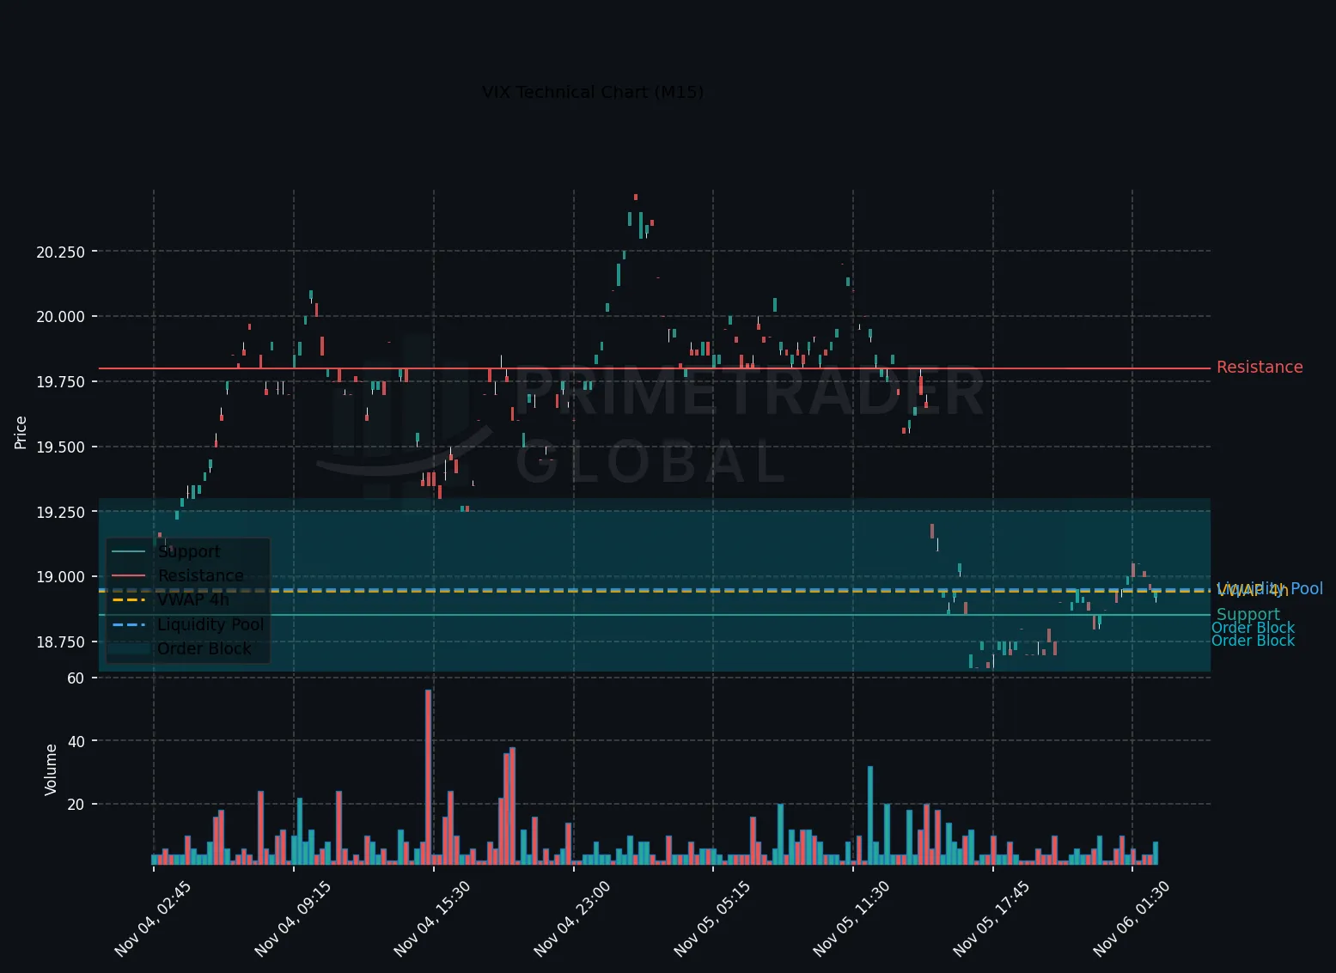Click the 60 volume axis label

coord(76,678)
